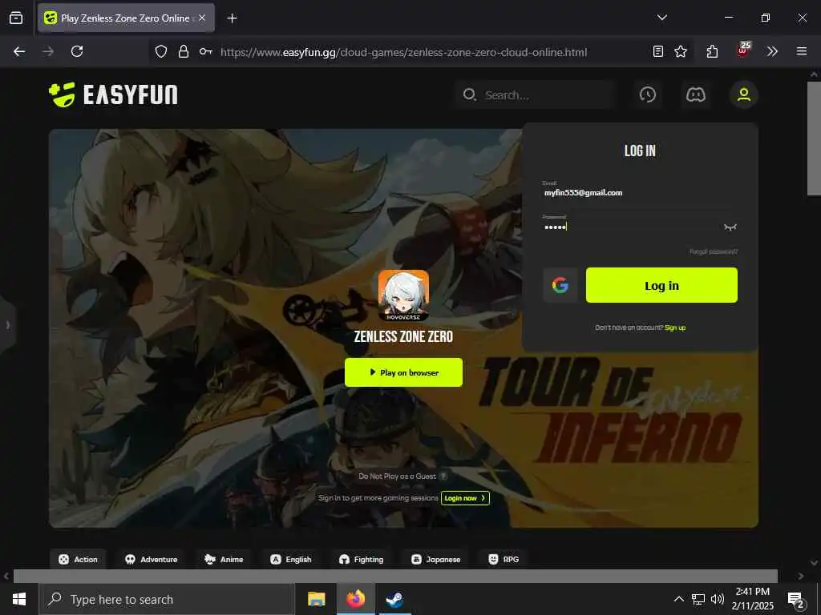Click the horizontal page scrollbar
821x615 pixels.
pyautogui.click(x=395, y=576)
